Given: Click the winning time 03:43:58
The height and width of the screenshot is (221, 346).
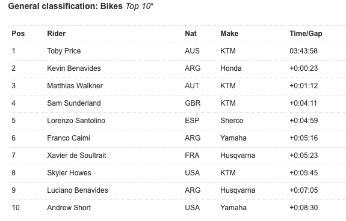Looking at the screenshot, I should click(x=303, y=51).
